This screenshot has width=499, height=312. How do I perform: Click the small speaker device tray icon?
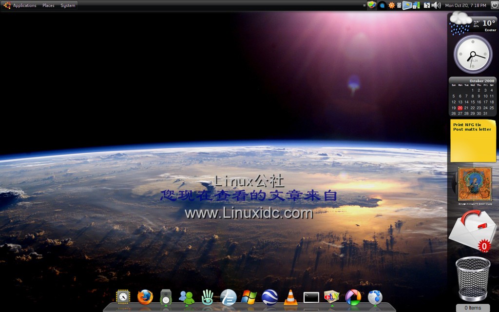[399, 5]
